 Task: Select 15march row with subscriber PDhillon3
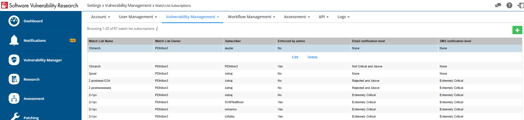[x=304, y=66]
